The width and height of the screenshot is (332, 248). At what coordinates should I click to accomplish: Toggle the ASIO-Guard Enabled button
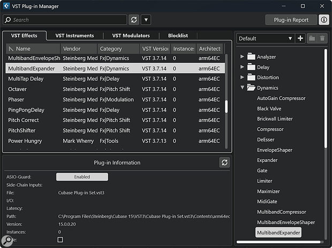[x=82, y=177]
